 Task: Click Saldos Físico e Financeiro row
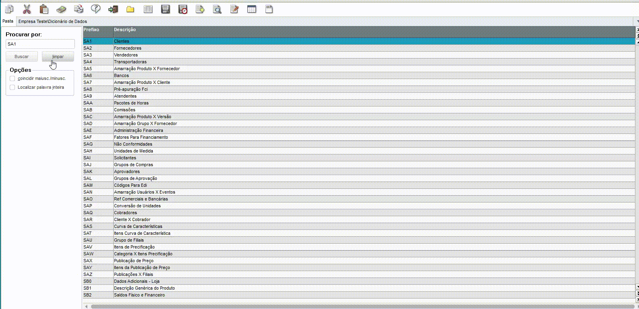click(x=359, y=295)
